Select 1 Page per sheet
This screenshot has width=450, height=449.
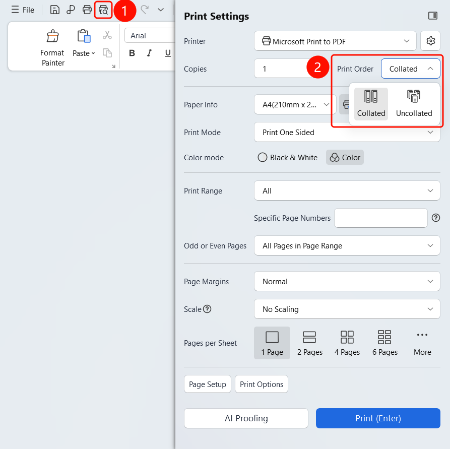coord(272,343)
